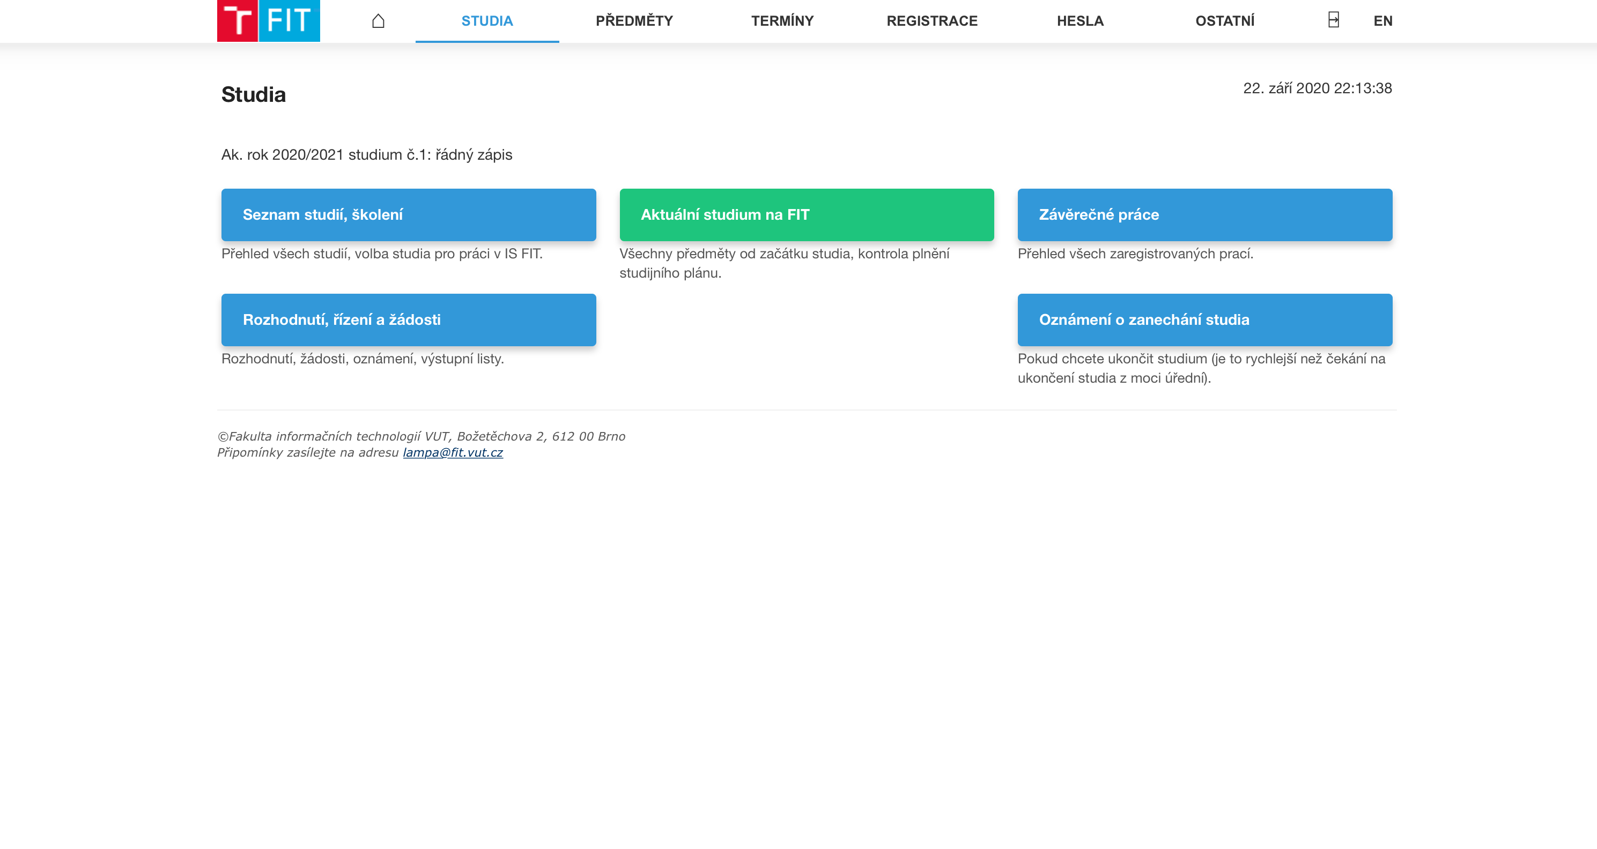The image size is (1597, 849).
Task: Open TERMÍNY in navigation bar
Action: click(782, 21)
